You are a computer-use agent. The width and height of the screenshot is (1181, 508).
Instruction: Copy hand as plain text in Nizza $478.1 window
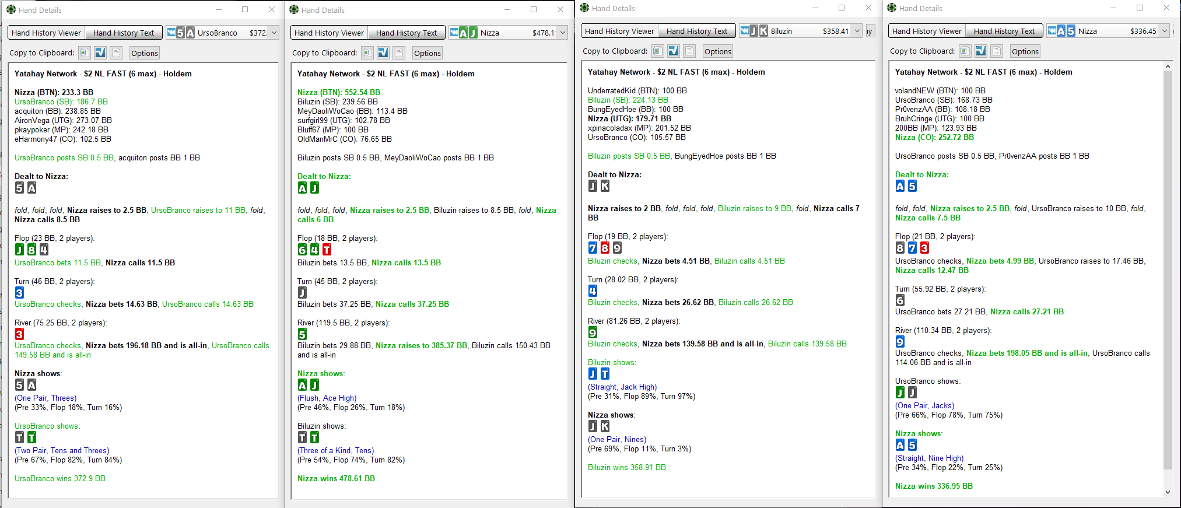pyautogui.click(x=399, y=53)
